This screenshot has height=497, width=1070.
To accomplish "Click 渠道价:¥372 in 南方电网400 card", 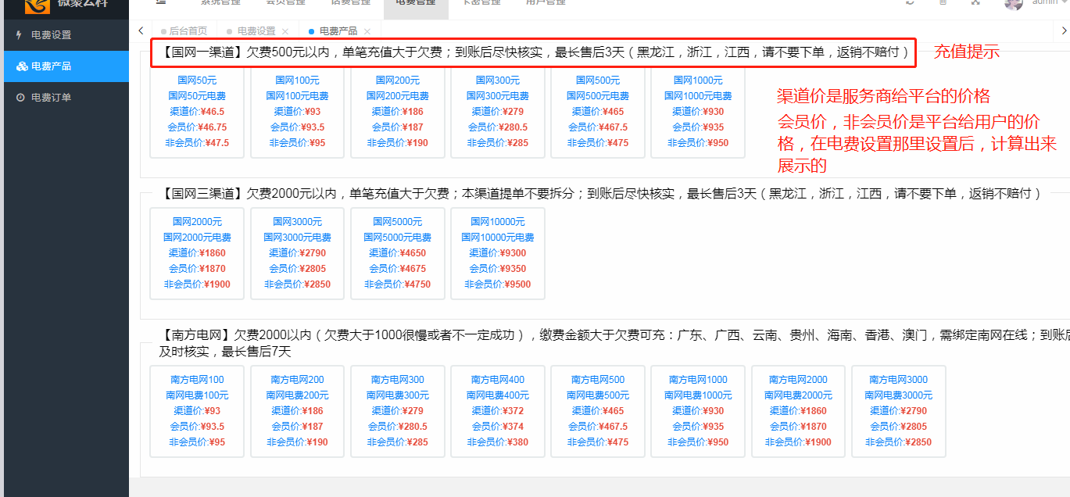I will point(497,411).
